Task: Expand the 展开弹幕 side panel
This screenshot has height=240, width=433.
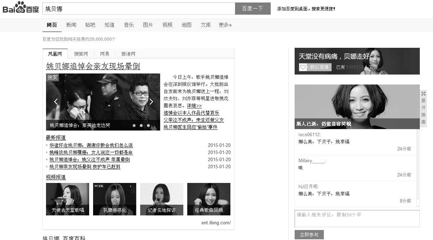Action: [423, 108]
